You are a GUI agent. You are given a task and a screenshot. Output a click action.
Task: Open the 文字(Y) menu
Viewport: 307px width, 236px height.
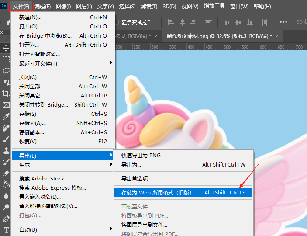105,7
